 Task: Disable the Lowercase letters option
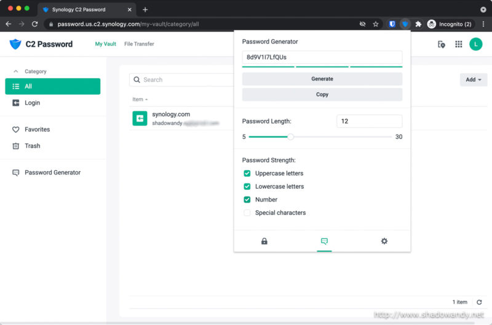pyautogui.click(x=247, y=187)
